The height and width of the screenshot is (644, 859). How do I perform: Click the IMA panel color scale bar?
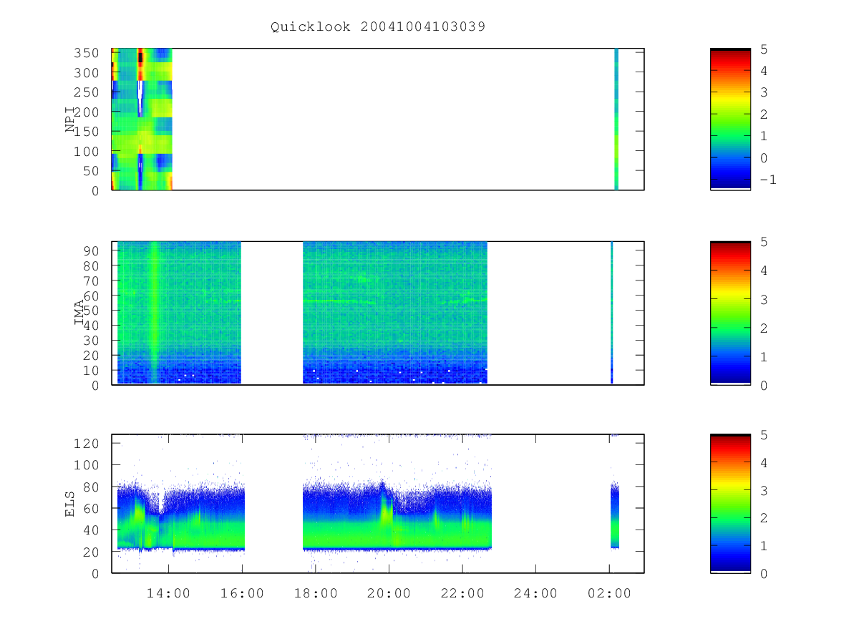pos(730,313)
